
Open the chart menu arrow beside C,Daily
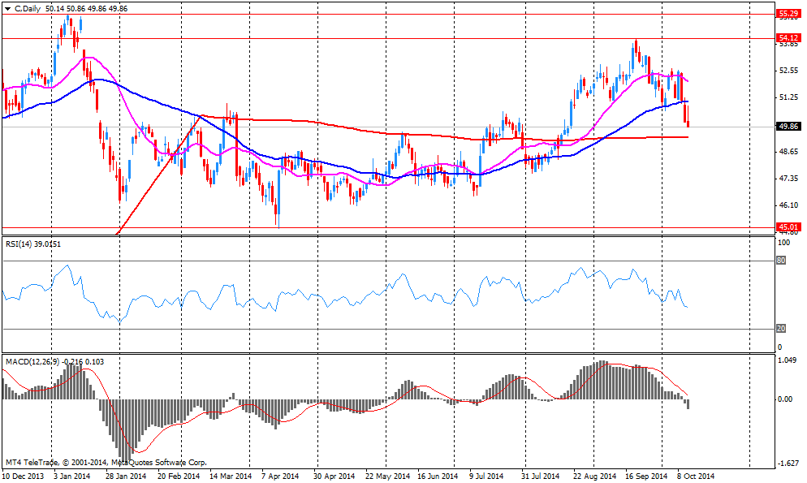8,9
